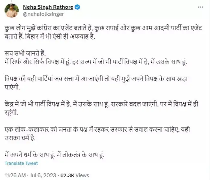The height and width of the screenshot is (180, 210).
Task: Click the line 'उसका धर्म है.'
Action: (20, 138)
